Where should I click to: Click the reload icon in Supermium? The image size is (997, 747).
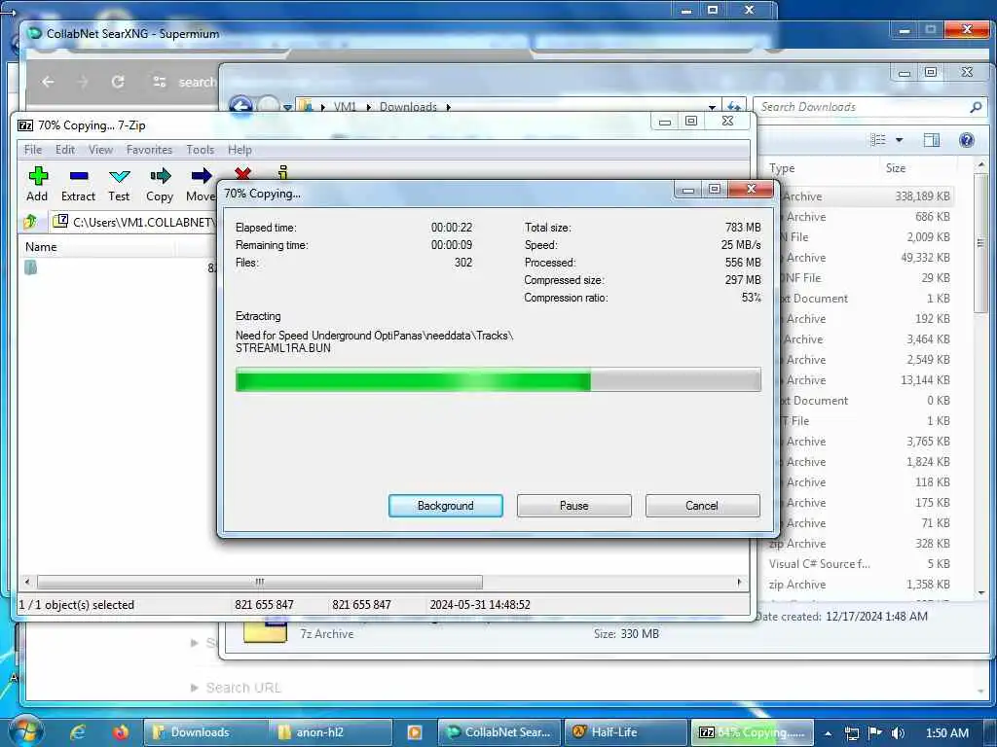(118, 82)
